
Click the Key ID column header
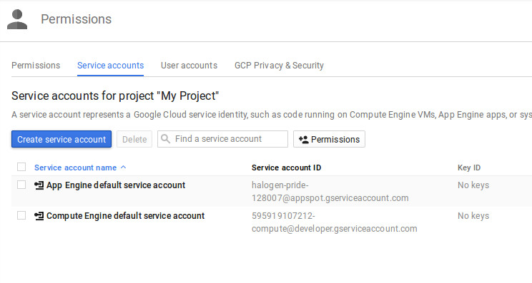point(469,168)
